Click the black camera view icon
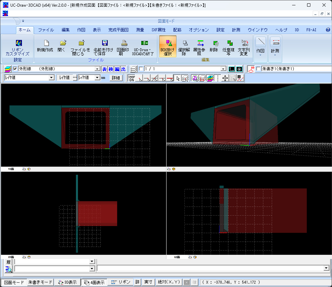The width and height of the screenshot is (332, 287). point(239,69)
